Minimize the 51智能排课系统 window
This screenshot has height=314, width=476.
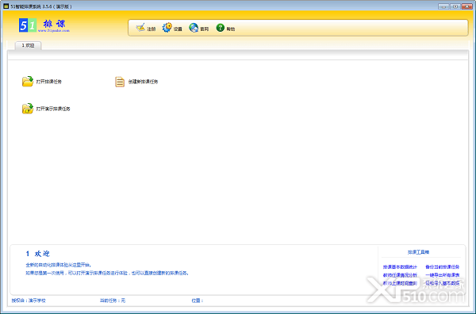tap(443, 6)
